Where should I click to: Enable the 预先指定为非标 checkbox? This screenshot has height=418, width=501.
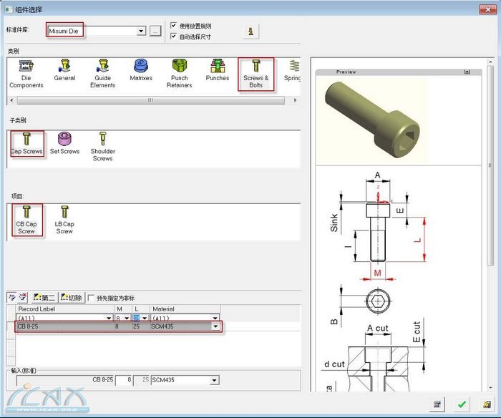[x=91, y=298]
